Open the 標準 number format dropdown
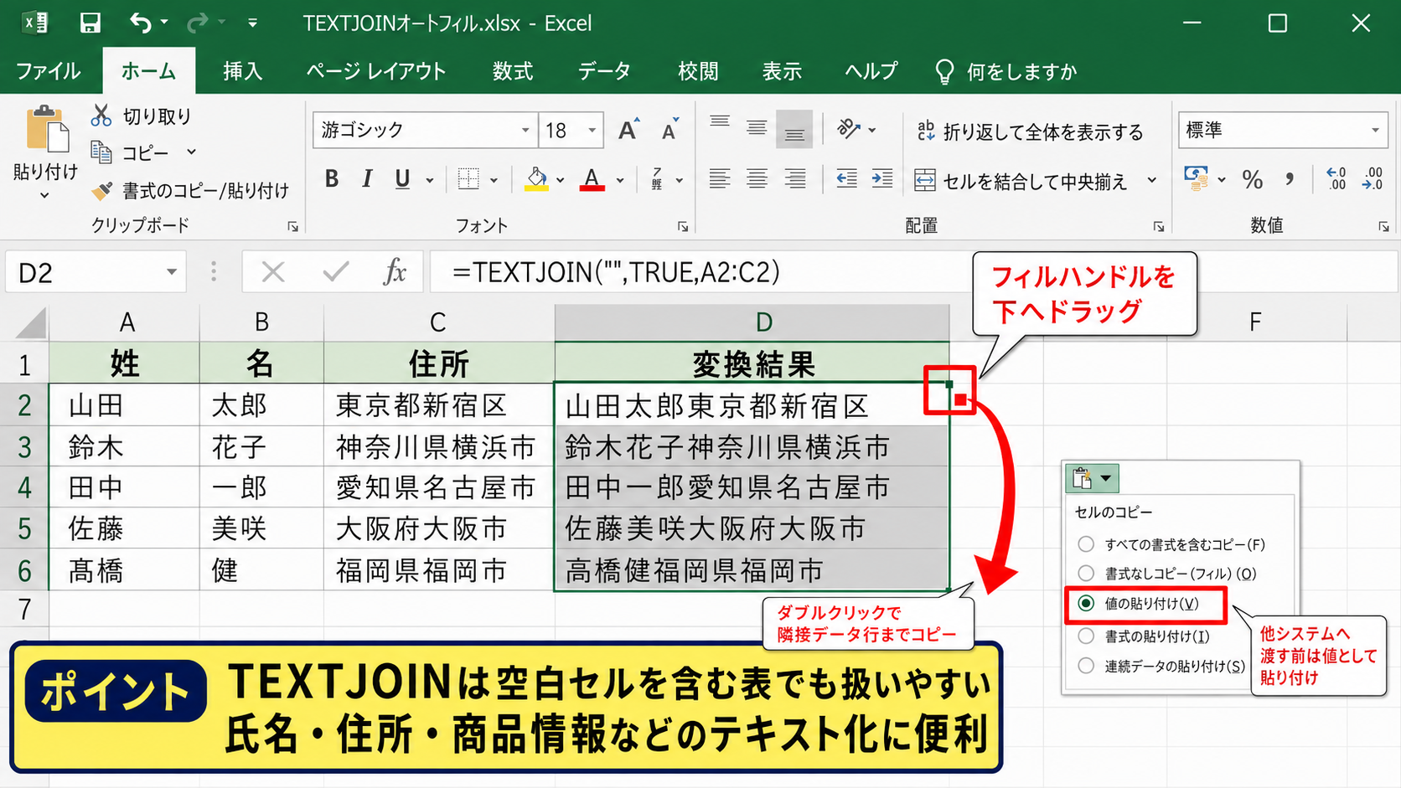The image size is (1401, 788). coord(1375,131)
